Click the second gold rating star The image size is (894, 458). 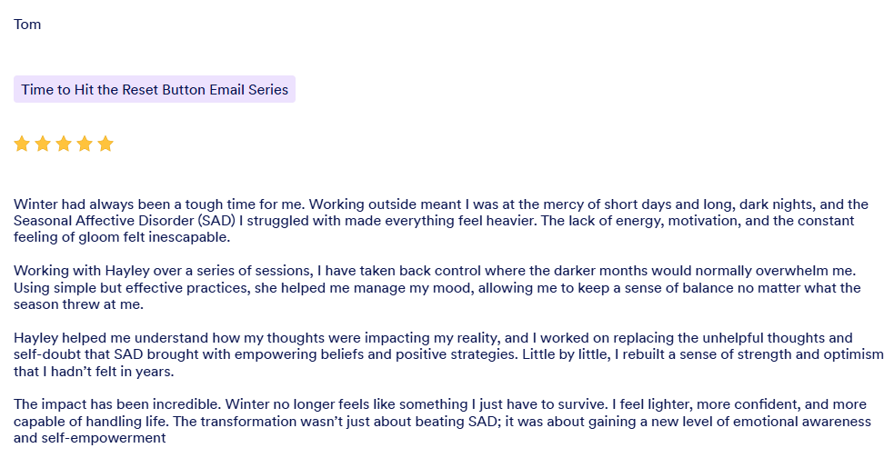43,144
